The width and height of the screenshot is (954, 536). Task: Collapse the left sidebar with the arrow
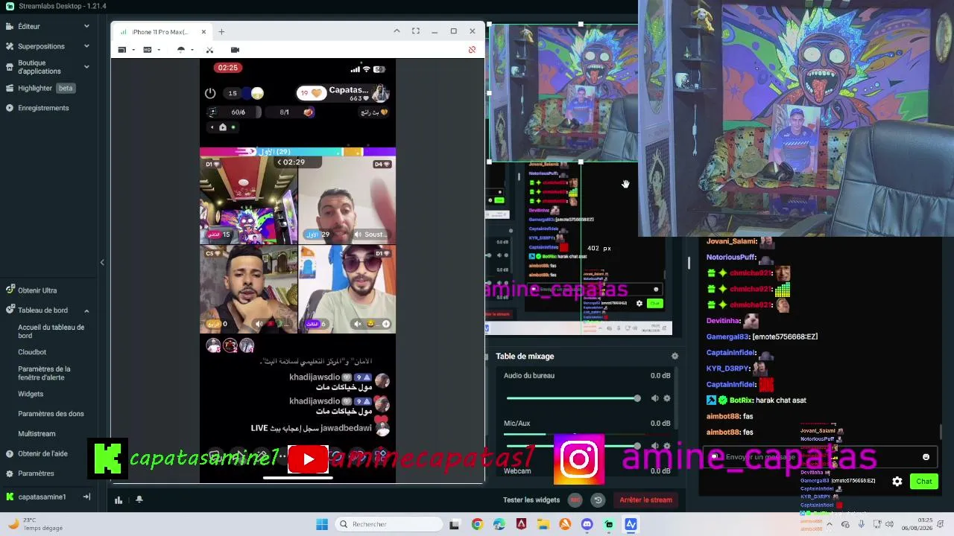(102, 262)
